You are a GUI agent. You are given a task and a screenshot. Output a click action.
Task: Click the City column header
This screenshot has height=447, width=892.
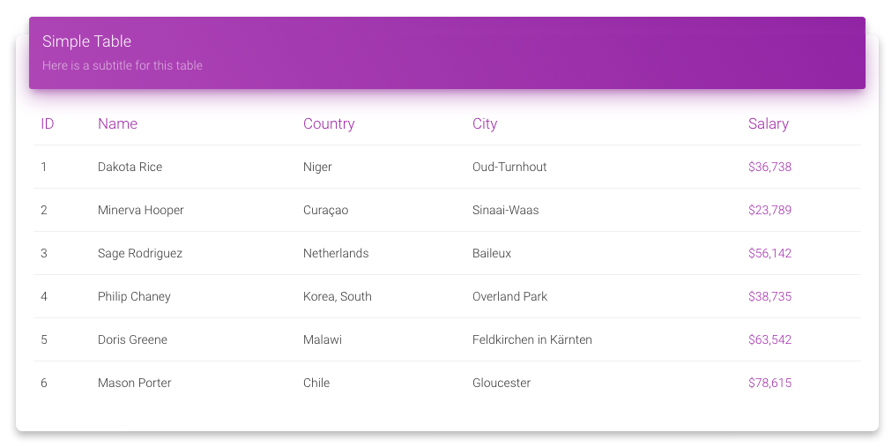[x=485, y=123]
